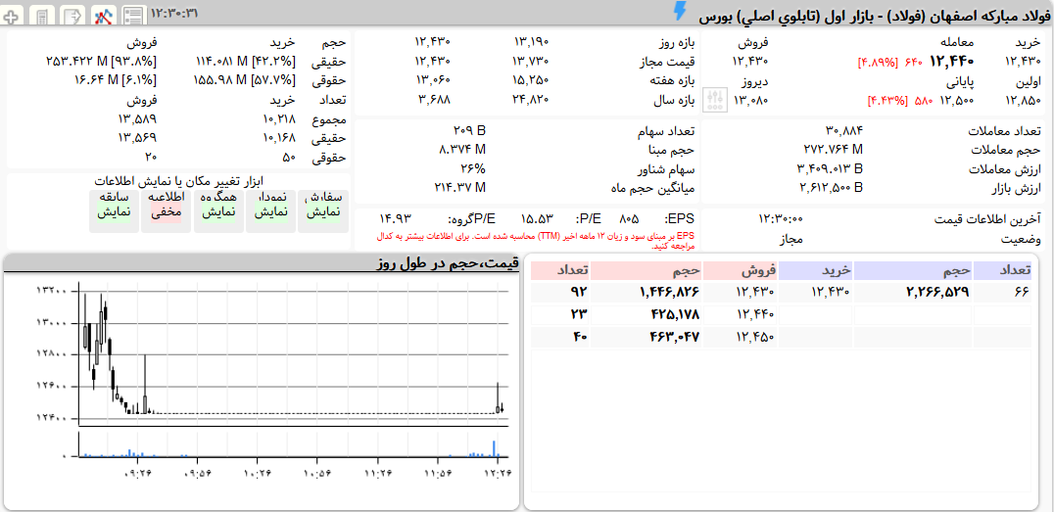Screen dimensions: 1054x512
Task: Click the ابزار تغییر مکان یا نمایش اطلاعات heading
Action: tap(179, 181)
